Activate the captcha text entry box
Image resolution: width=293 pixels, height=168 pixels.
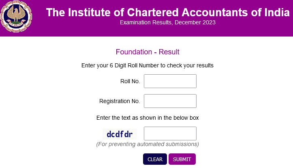point(170,134)
